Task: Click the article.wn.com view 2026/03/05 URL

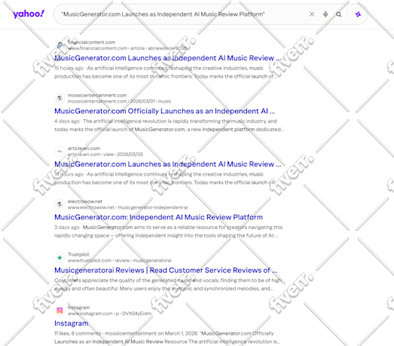Action: tap(105, 155)
